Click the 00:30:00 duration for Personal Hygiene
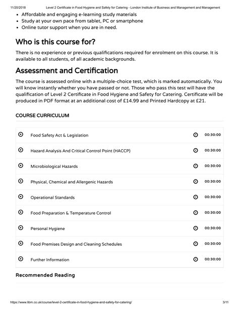 (x=213, y=228)
